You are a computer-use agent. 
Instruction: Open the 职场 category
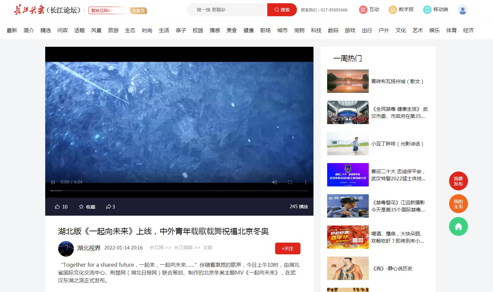pyautogui.click(x=265, y=30)
